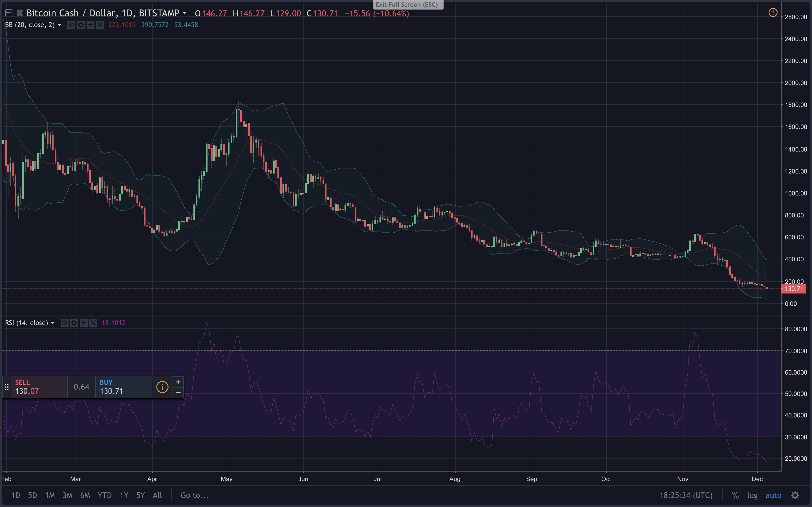Click the orange warning icon at top right
Viewport: 812px width, 507px height.
(773, 13)
